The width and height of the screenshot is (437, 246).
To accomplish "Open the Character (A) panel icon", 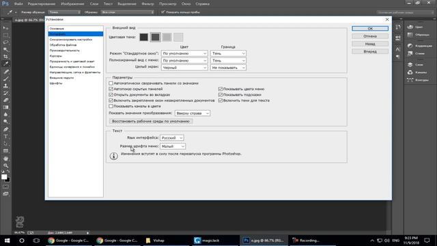I will [x=397, y=49].
